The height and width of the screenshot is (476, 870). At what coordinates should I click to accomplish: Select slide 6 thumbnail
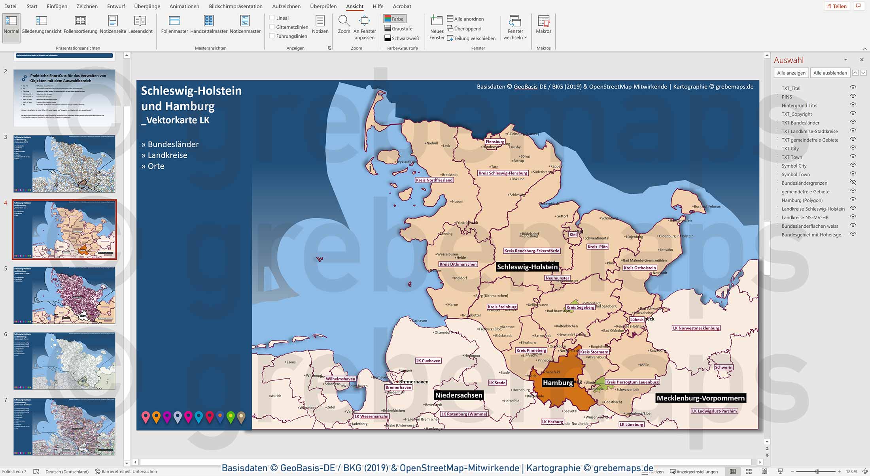pyautogui.click(x=64, y=361)
